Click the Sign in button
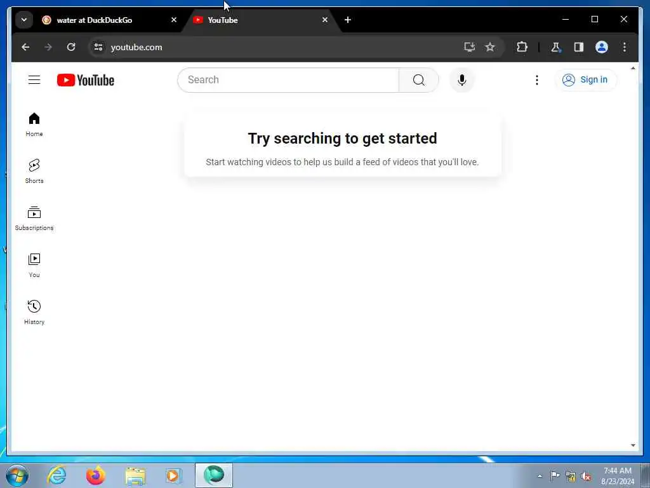 [x=585, y=79]
